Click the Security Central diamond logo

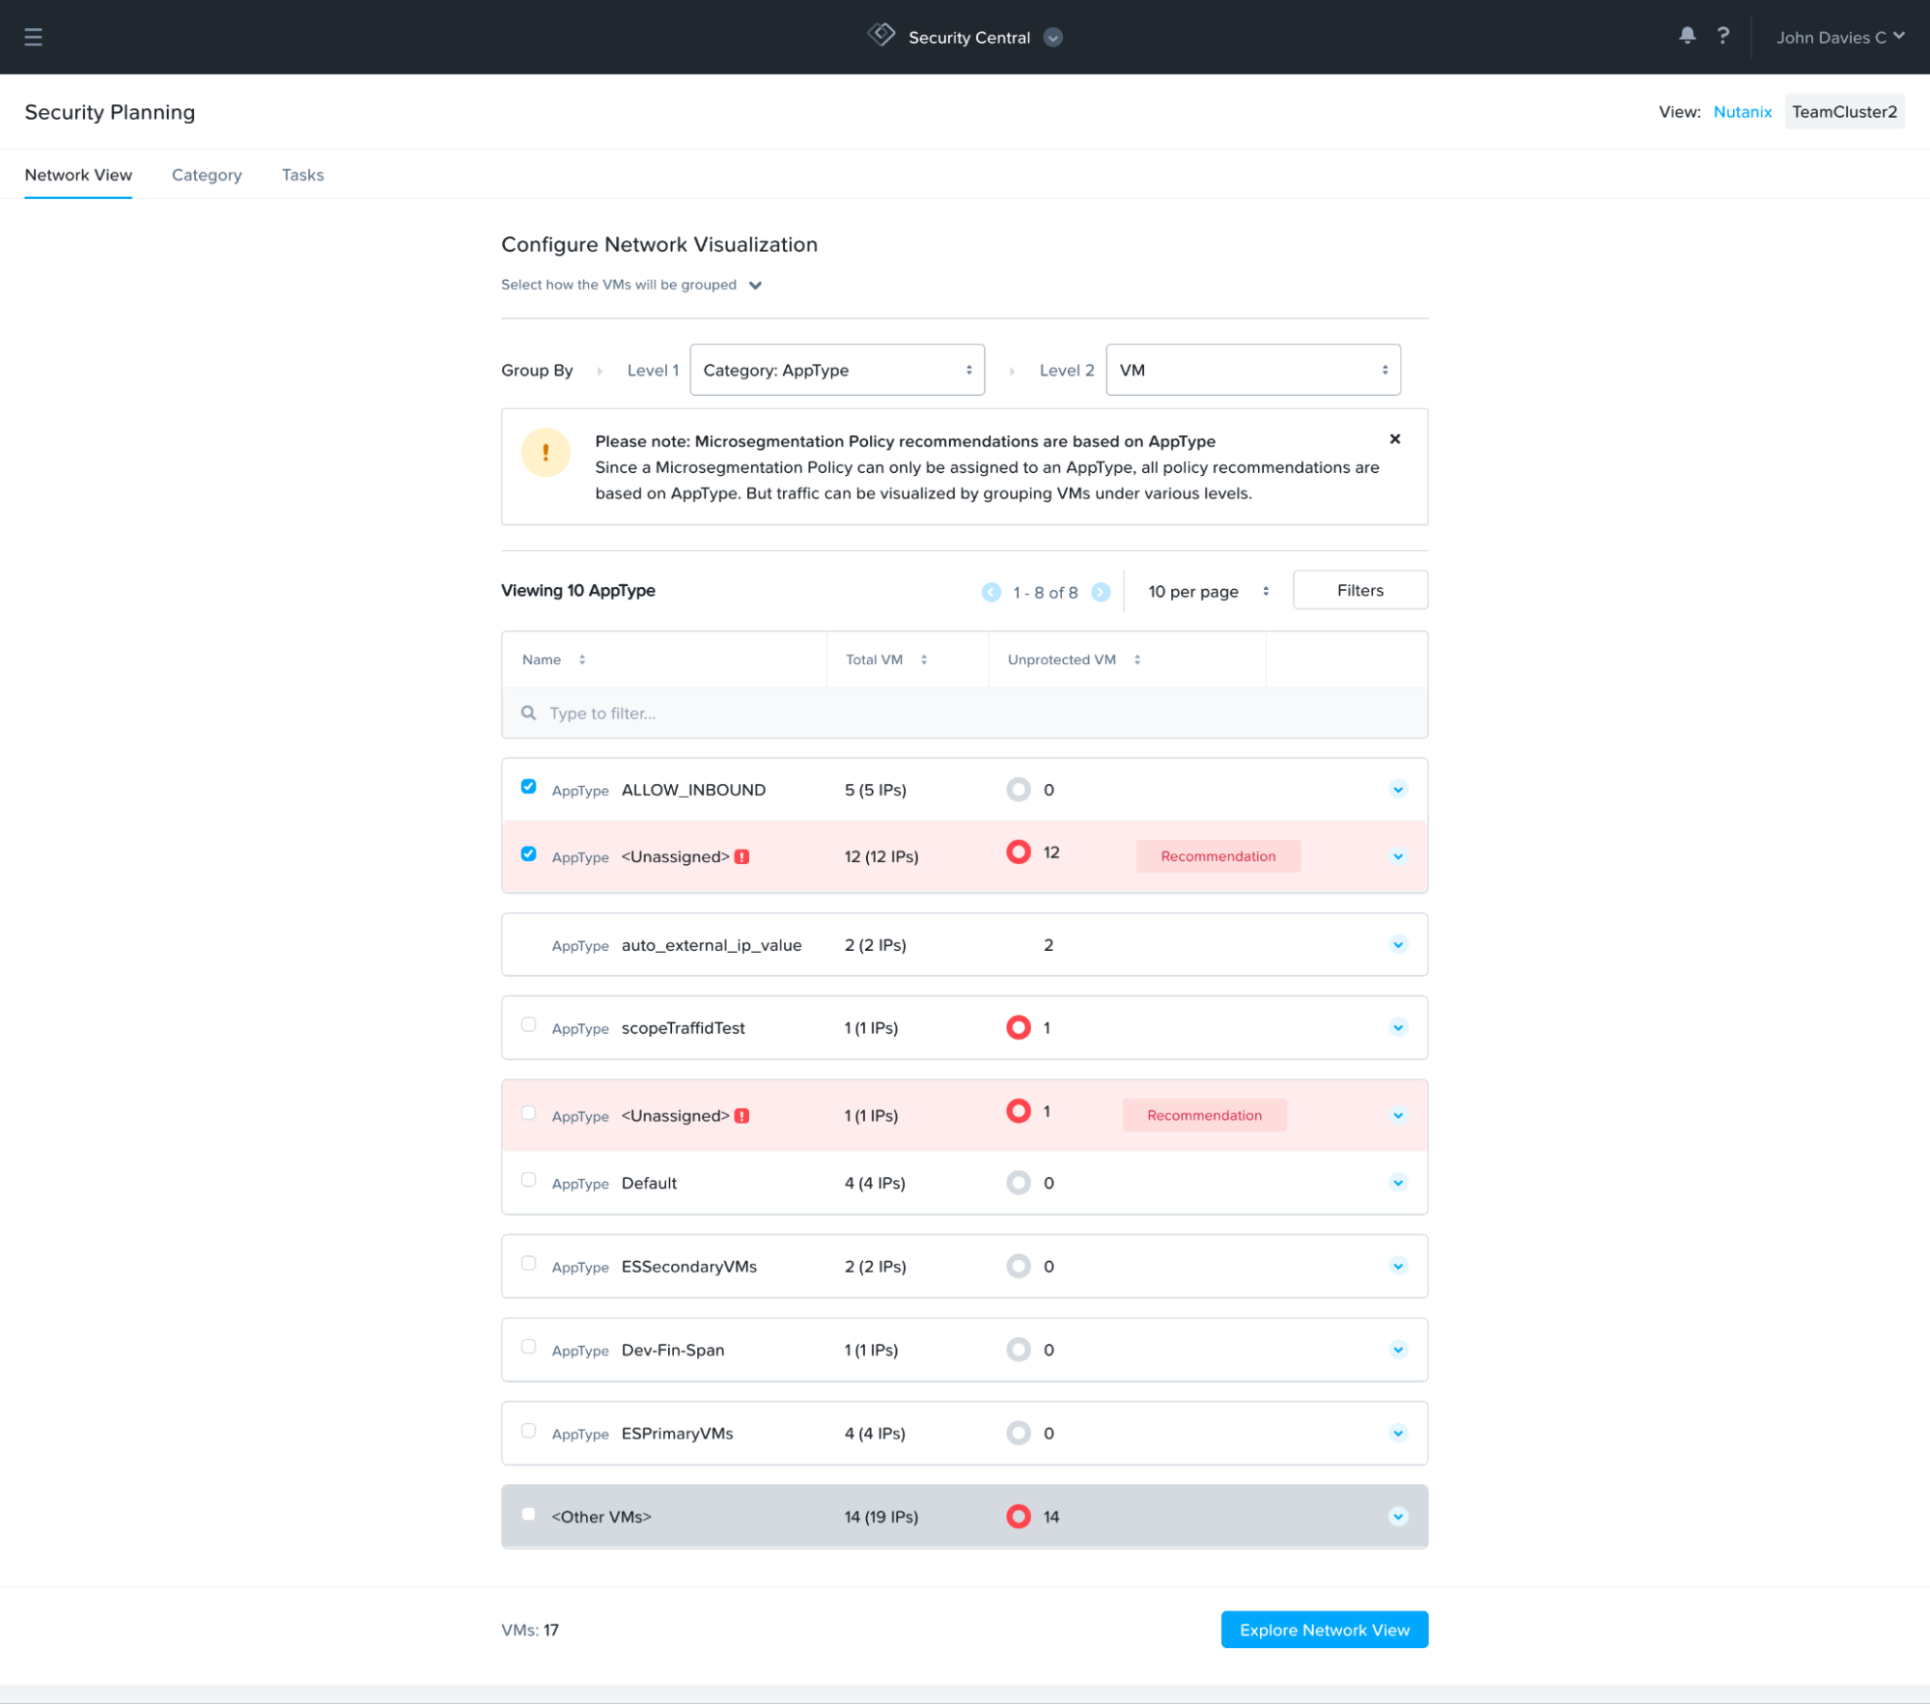coord(881,36)
